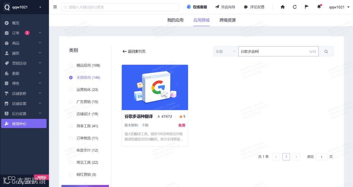
Task: Expand the 订单 menu chevron
Action: 40,33
